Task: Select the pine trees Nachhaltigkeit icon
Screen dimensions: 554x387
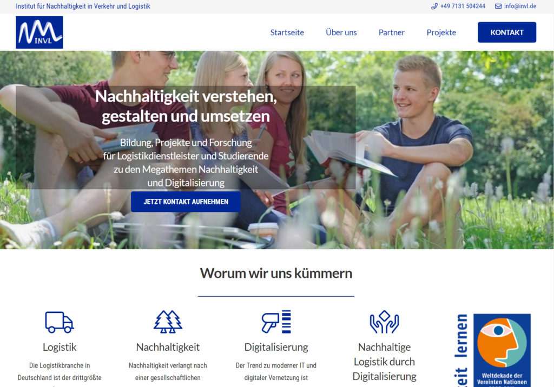Action: pyautogui.click(x=168, y=322)
